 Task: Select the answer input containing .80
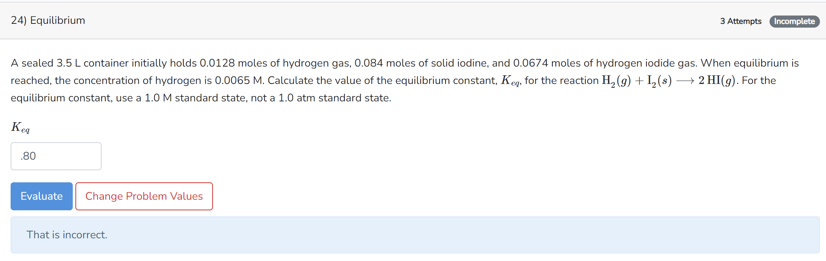click(56, 156)
